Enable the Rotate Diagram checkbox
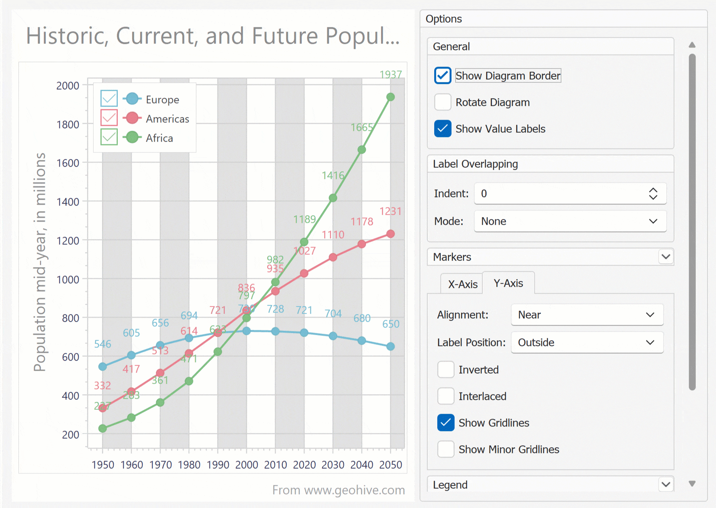716x508 pixels. tap(443, 102)
